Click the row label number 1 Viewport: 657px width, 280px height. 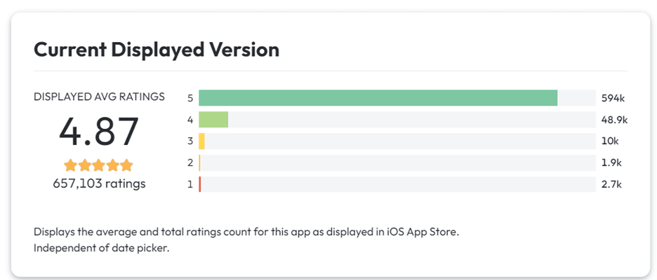(190, 185)
